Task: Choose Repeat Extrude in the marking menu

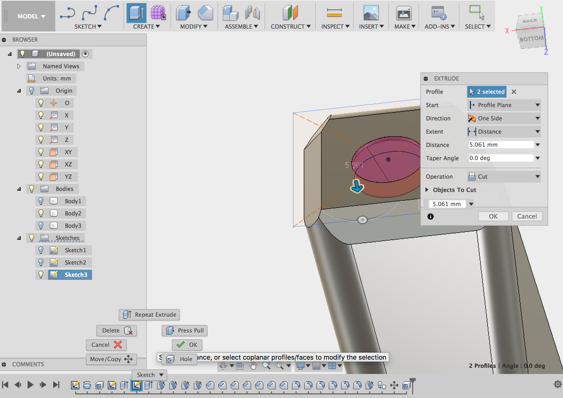Action: tap(149, 315)
